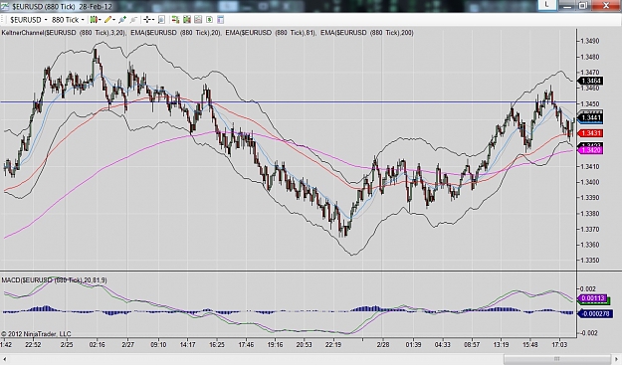Select the blue horizontal line at 1.3450
This screenshot has height=365, width=622.
288,102
